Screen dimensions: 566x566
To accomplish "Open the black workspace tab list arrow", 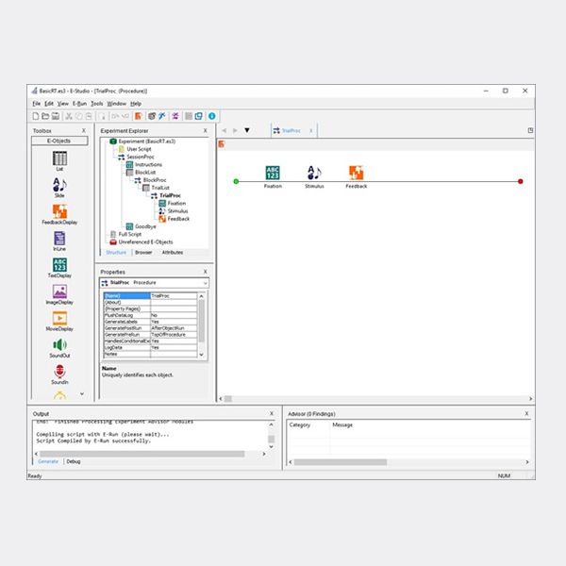I will pos(247,130).
